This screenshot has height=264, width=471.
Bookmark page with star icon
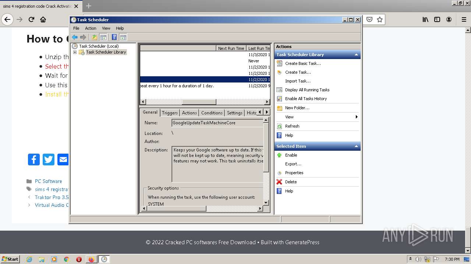[x=380, y=19]
